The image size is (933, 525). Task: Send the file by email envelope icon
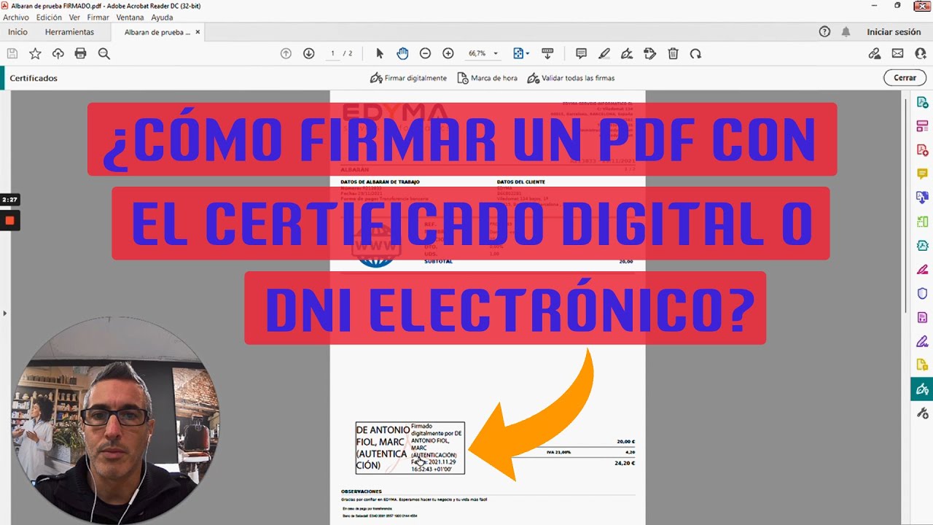tap(897, 53)
